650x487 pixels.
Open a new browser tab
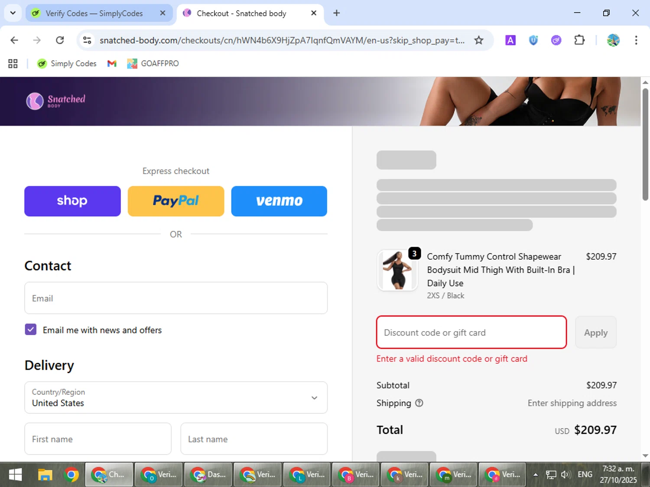[337, 13]
